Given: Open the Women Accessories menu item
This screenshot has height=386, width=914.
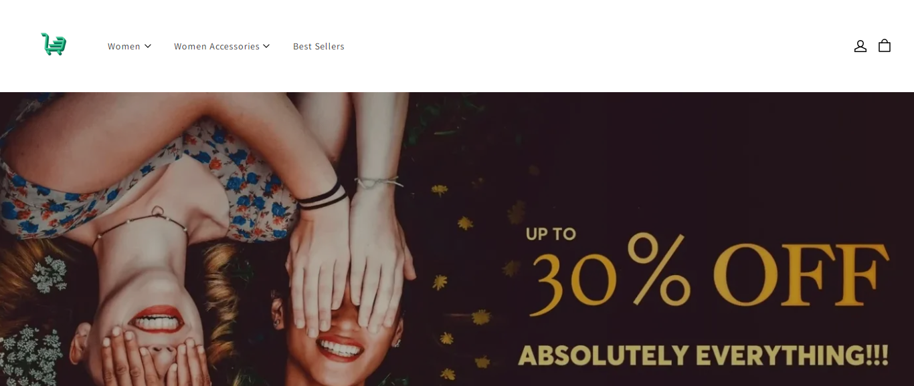Looking at the screenshot, I should coord(222,46).
